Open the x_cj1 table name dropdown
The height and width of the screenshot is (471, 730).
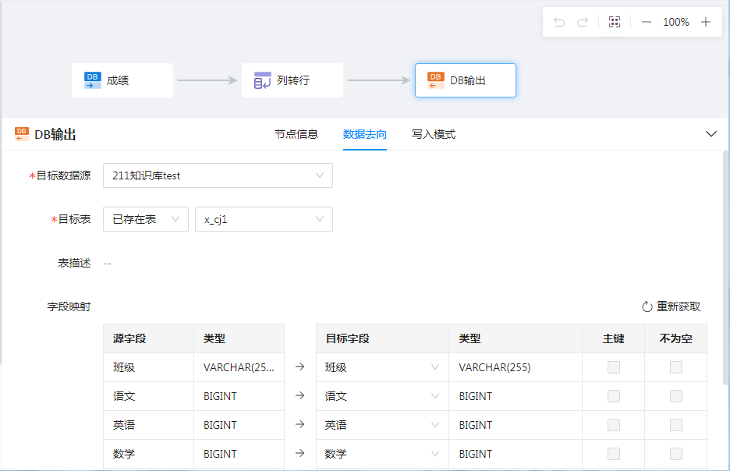(264, 219)
